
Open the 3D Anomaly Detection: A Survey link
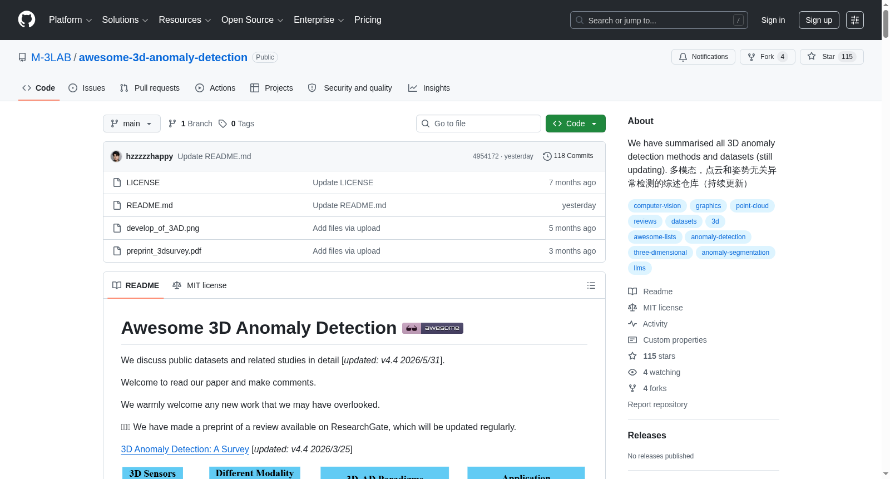(185, 449)
